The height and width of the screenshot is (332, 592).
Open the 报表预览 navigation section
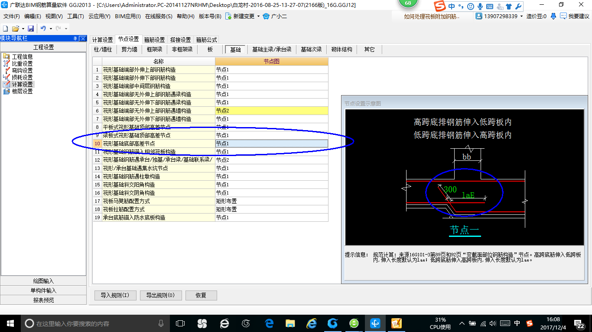(x=43, y=300)
